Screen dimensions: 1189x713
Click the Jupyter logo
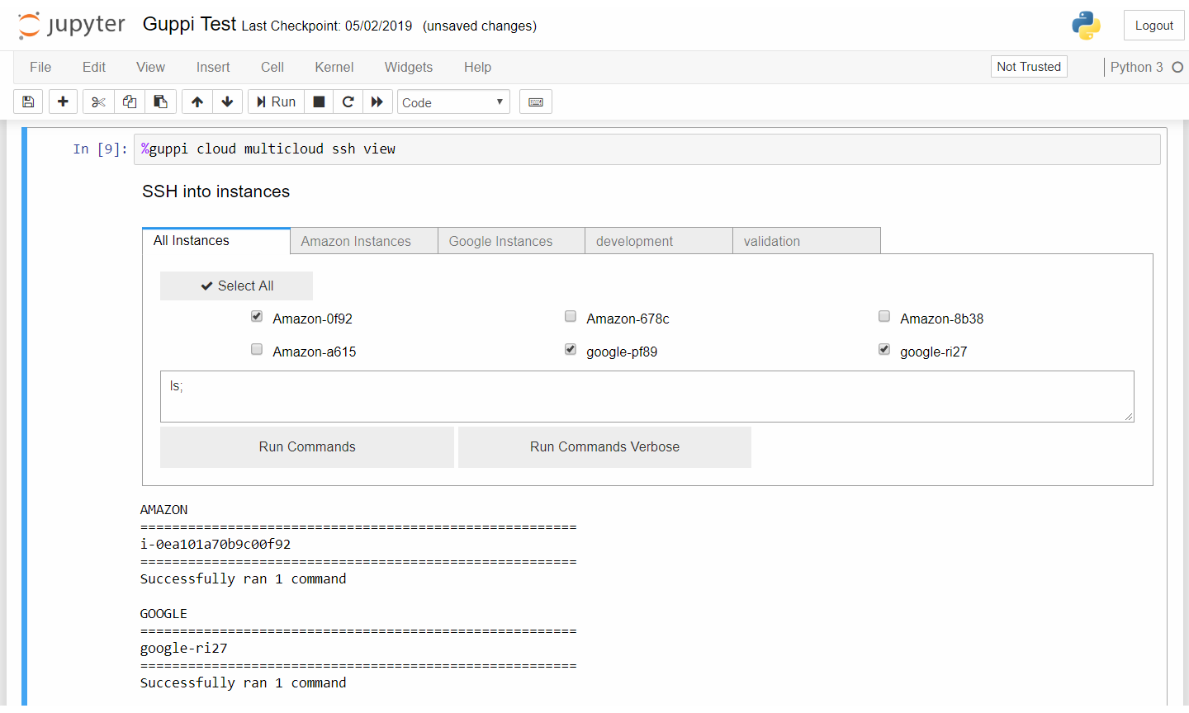[72, 26]
